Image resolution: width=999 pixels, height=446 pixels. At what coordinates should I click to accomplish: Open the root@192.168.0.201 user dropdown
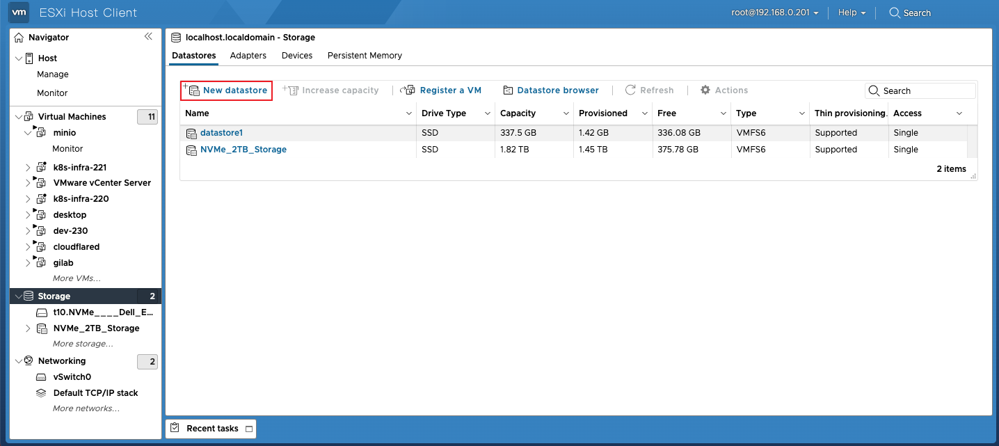coord(774,13)
